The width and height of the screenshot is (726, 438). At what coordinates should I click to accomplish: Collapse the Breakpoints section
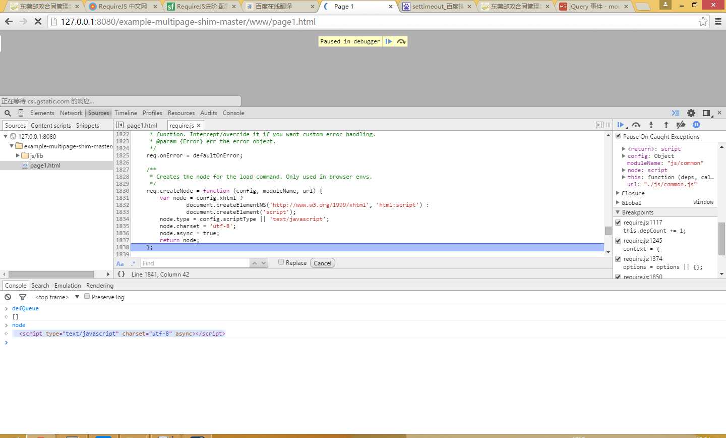pos(618,212)
